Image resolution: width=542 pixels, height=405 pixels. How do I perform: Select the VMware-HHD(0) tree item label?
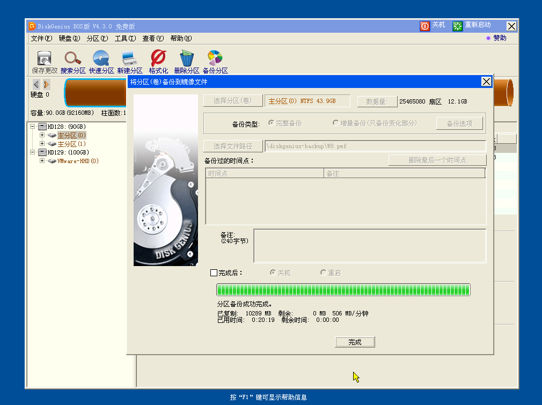78,161
